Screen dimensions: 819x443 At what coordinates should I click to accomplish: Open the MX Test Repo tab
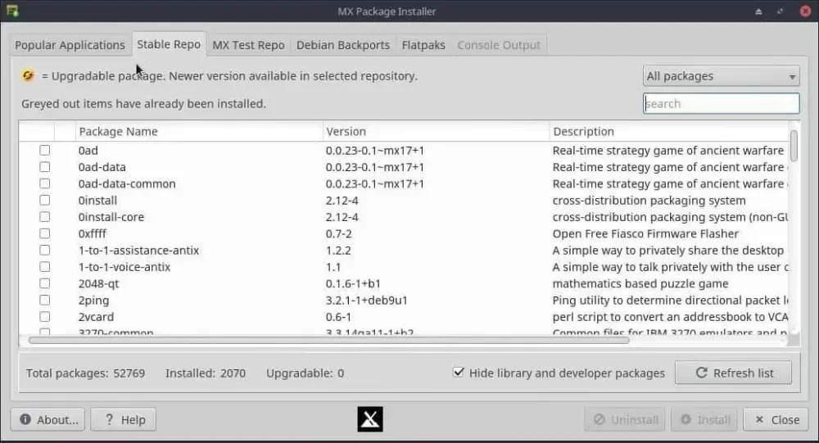tap(249, 45)
